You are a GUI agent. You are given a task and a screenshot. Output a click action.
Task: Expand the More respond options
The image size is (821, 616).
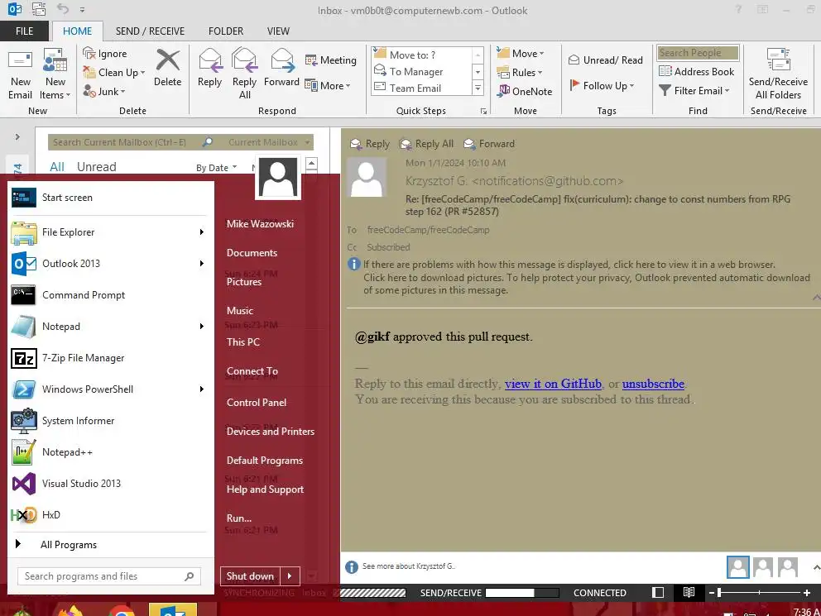coord(328,86)
